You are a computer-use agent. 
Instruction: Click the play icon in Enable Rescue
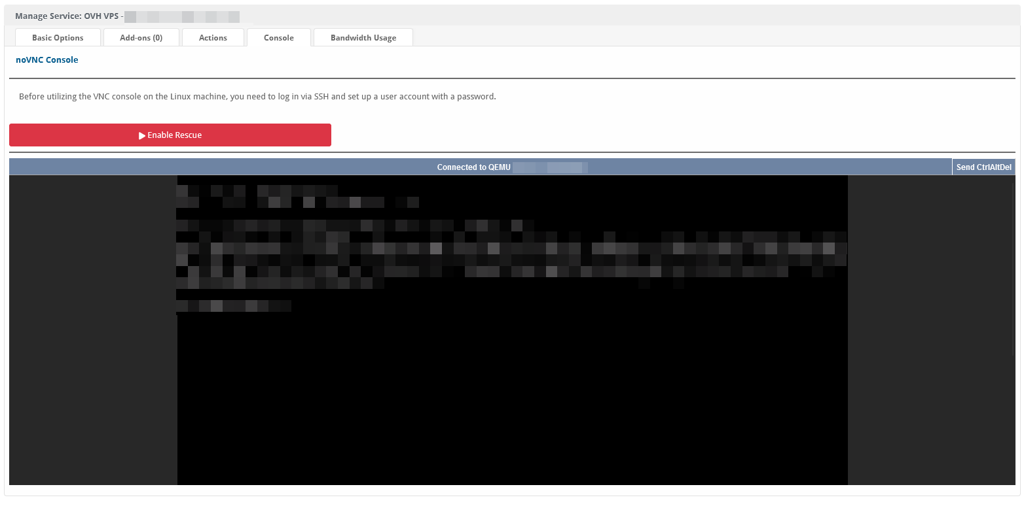click(x=142, y=135)
